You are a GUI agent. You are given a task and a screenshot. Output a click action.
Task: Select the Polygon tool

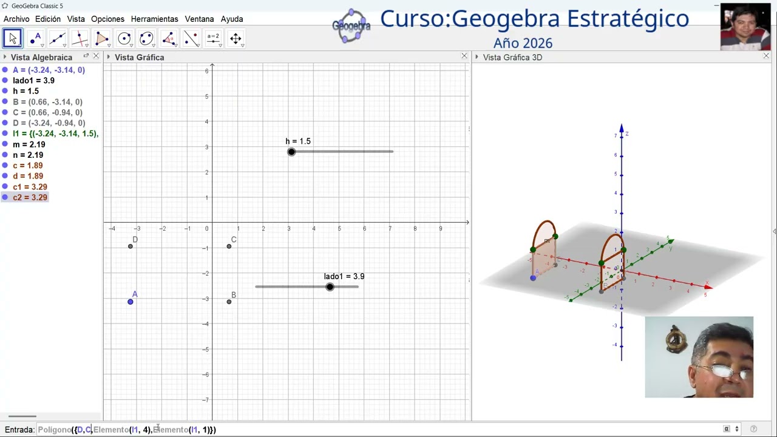tap(102, 39)
